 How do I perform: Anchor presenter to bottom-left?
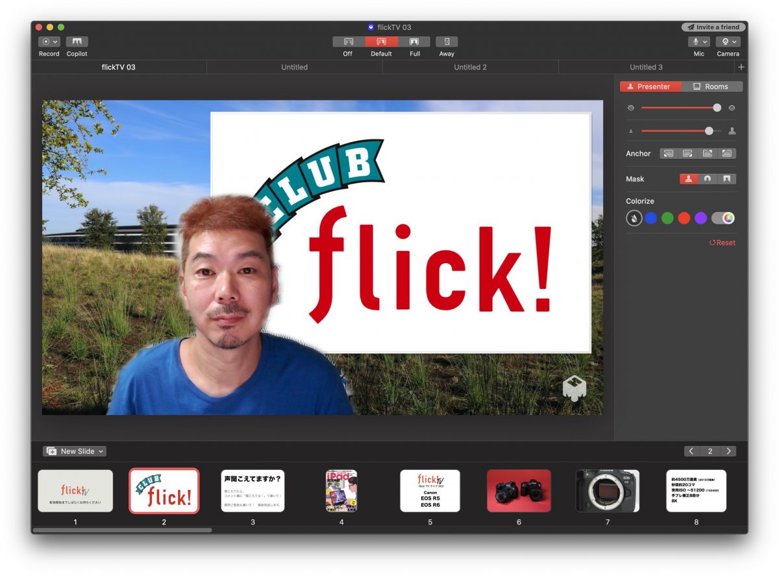pyautogui.click(x=668, y=154)
